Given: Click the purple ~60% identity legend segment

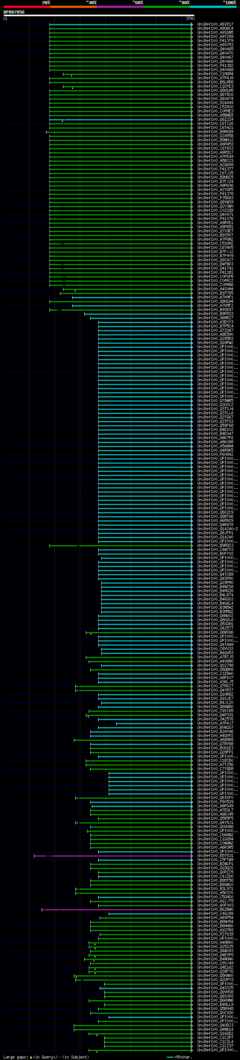Looking at the screenshot, I should click(120, 7).
